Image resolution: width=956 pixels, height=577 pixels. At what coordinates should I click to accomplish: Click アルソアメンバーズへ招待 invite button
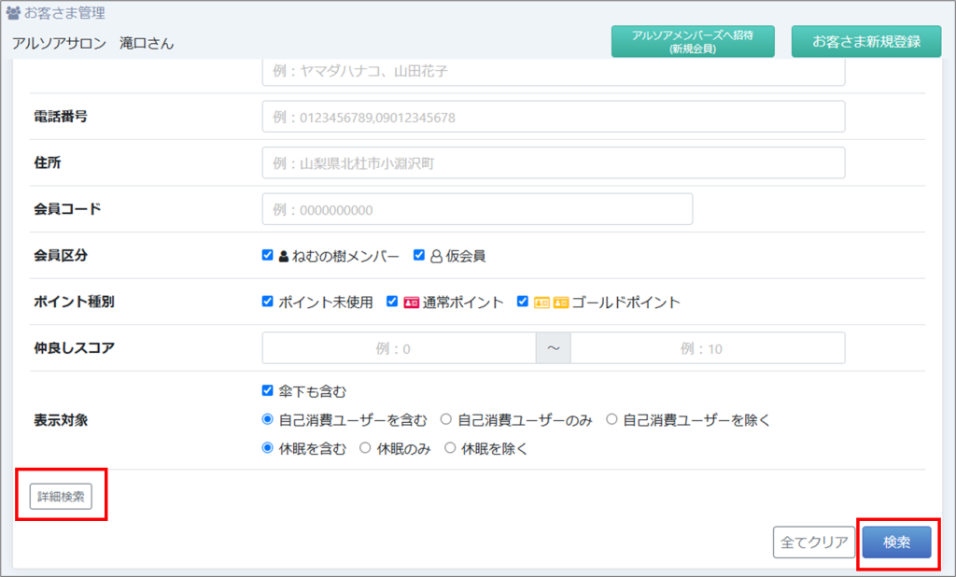pos(692,41)
